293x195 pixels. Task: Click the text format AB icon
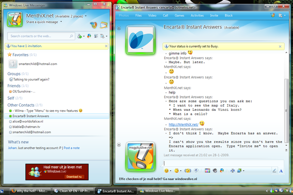point(233,171)
